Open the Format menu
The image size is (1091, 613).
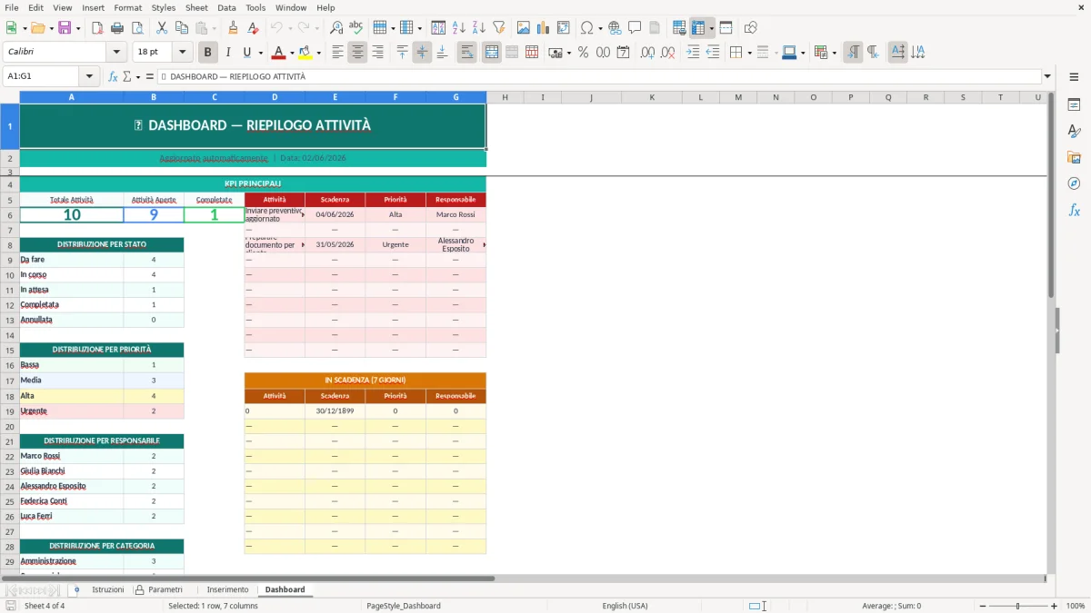click(128, 7)
